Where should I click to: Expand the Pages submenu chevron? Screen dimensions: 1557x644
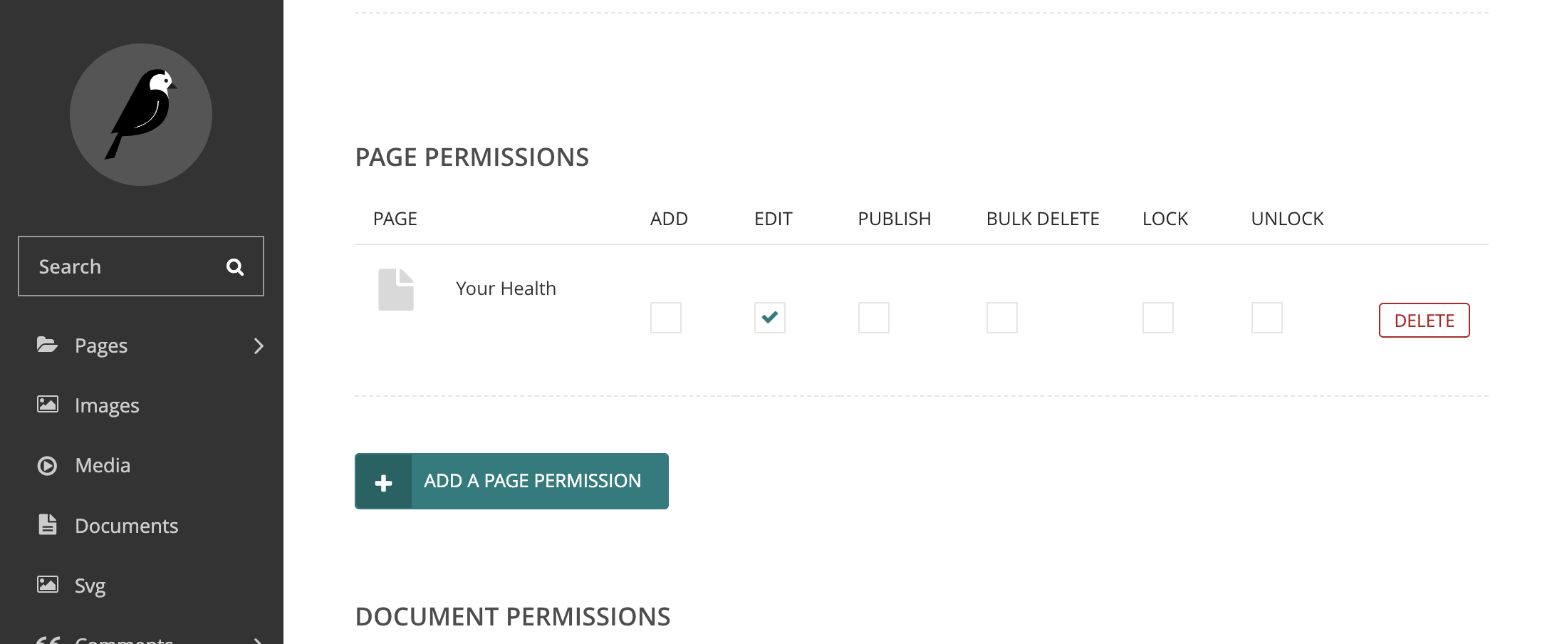[x=259, y=346]
